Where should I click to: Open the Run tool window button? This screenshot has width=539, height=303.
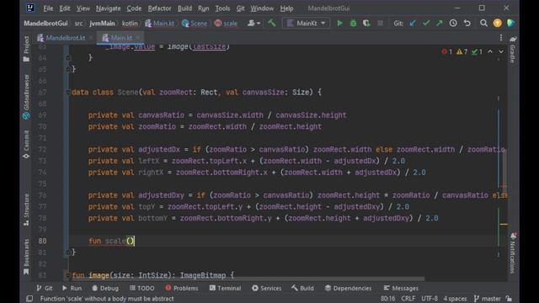pyautogui.click(x=72, y=288)
